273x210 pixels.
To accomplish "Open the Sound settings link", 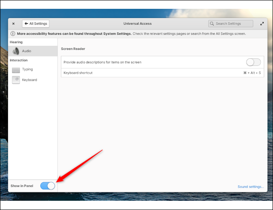I will (250, 186).
